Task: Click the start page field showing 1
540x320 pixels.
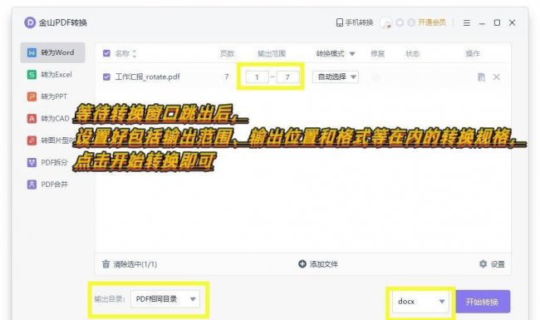Action: [257, 76]
